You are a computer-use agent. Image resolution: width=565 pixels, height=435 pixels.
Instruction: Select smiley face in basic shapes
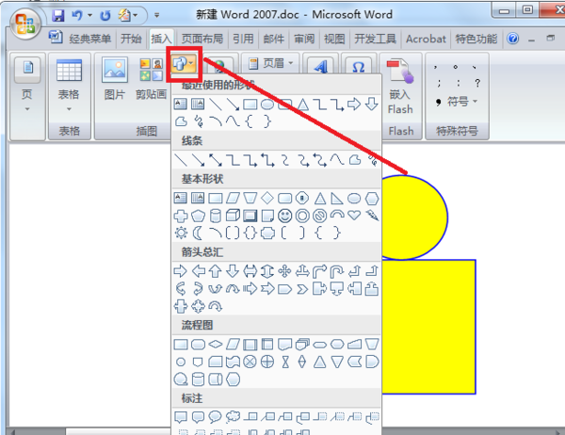pos(284,216)
